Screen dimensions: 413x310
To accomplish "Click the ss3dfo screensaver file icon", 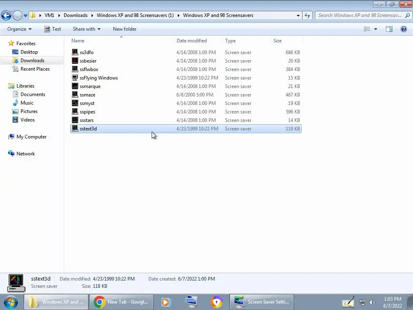I will [x=75, y=52].
